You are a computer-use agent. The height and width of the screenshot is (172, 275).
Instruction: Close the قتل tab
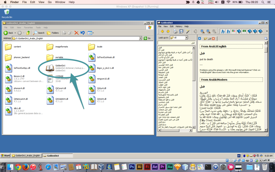(x=213, y=39)
